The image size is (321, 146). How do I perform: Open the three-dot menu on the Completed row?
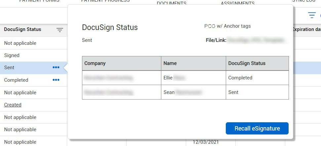click(56, 80)
